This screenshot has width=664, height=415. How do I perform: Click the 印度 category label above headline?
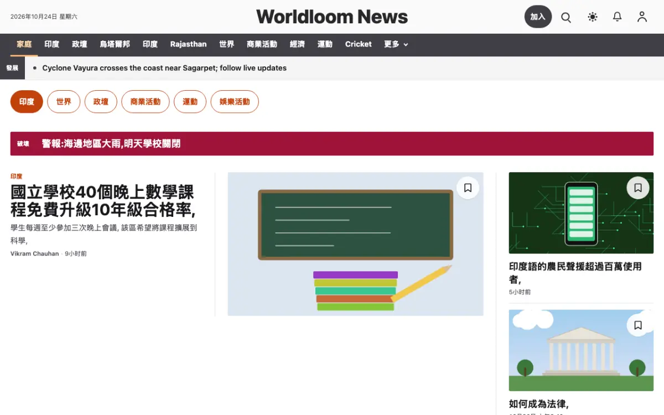tap(16, 177)
